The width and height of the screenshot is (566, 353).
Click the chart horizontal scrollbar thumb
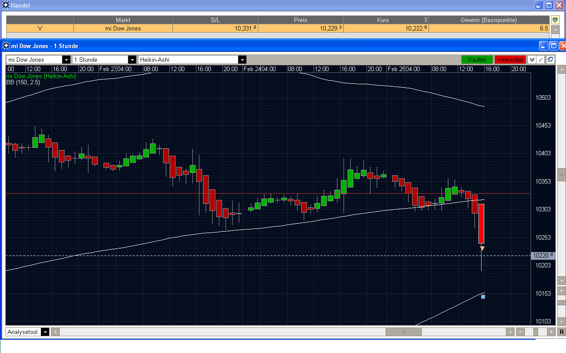(x=403, y=332)
